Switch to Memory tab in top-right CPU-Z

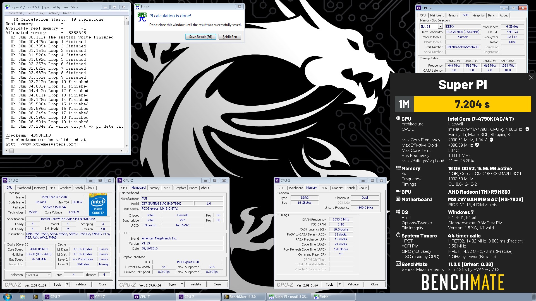[x=453, y=15]
